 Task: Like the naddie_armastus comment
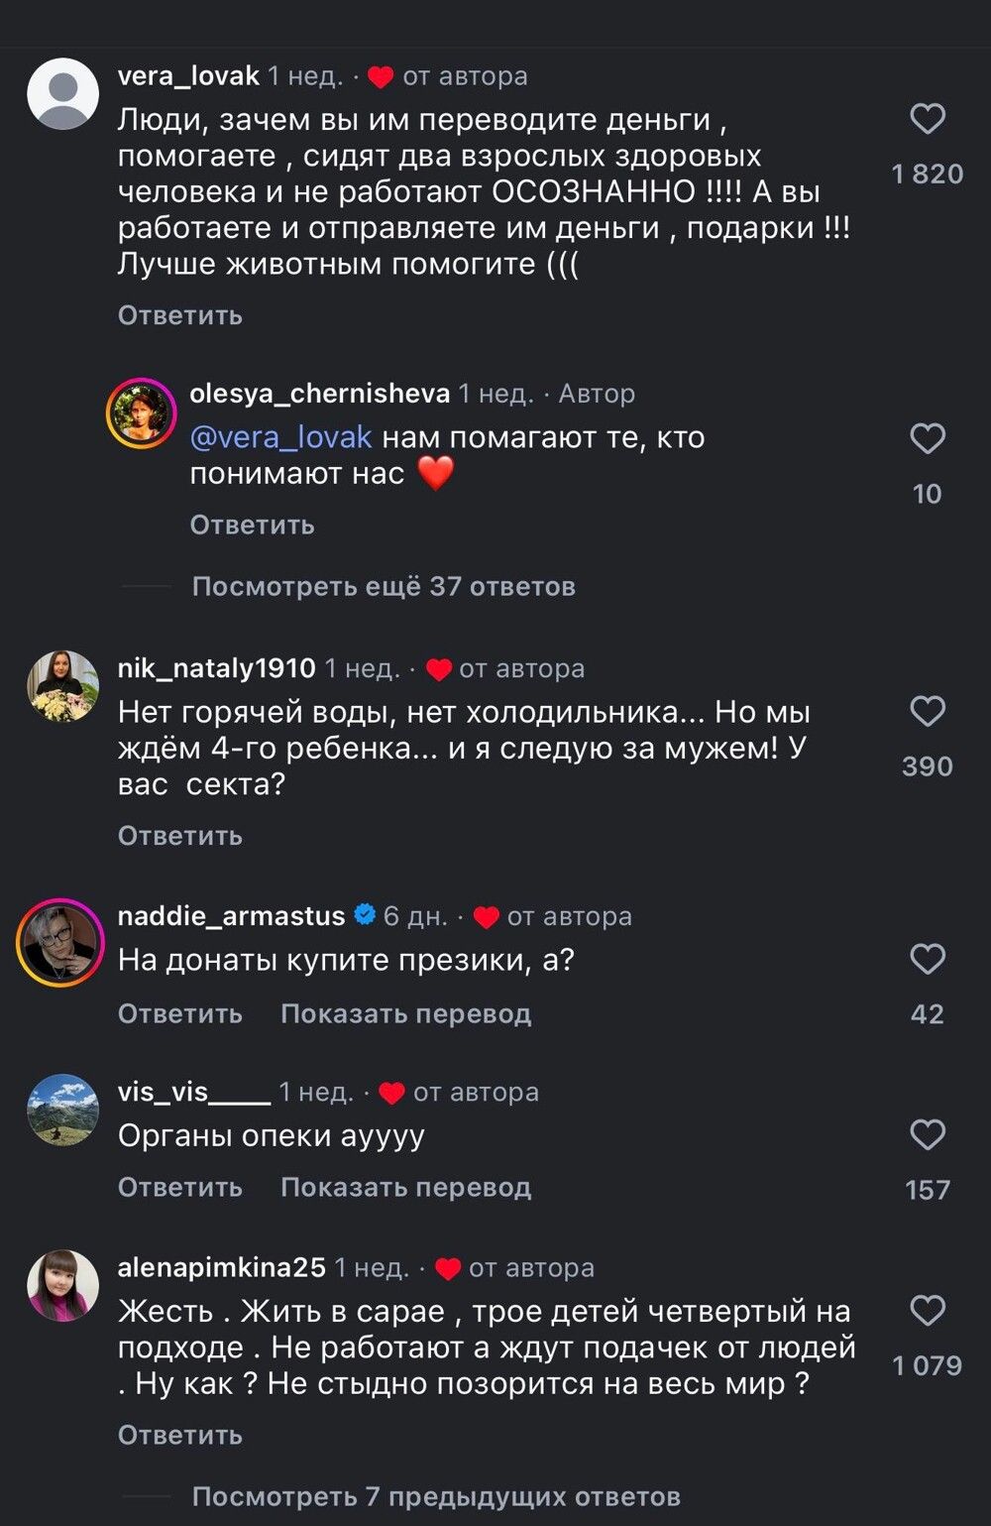pyautogui.click(x=927, y=960)
